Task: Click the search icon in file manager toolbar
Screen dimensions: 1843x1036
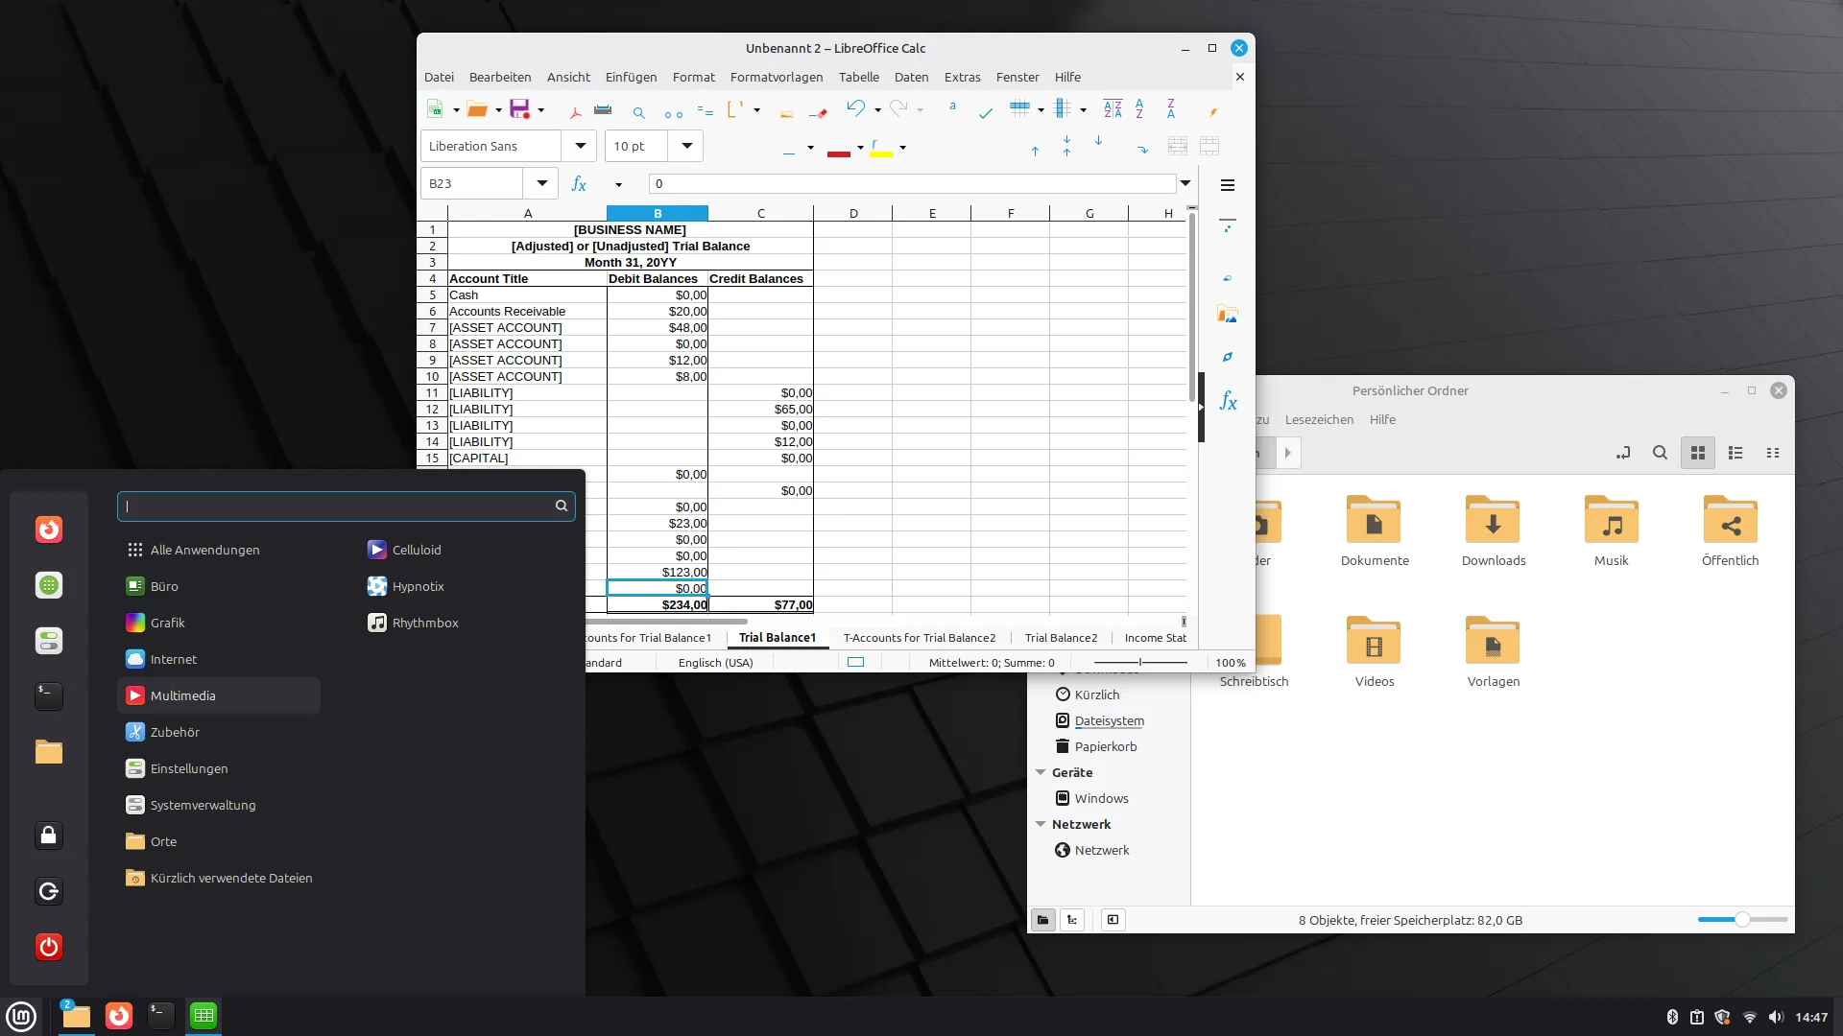Action: click(x=1660, y=453)
